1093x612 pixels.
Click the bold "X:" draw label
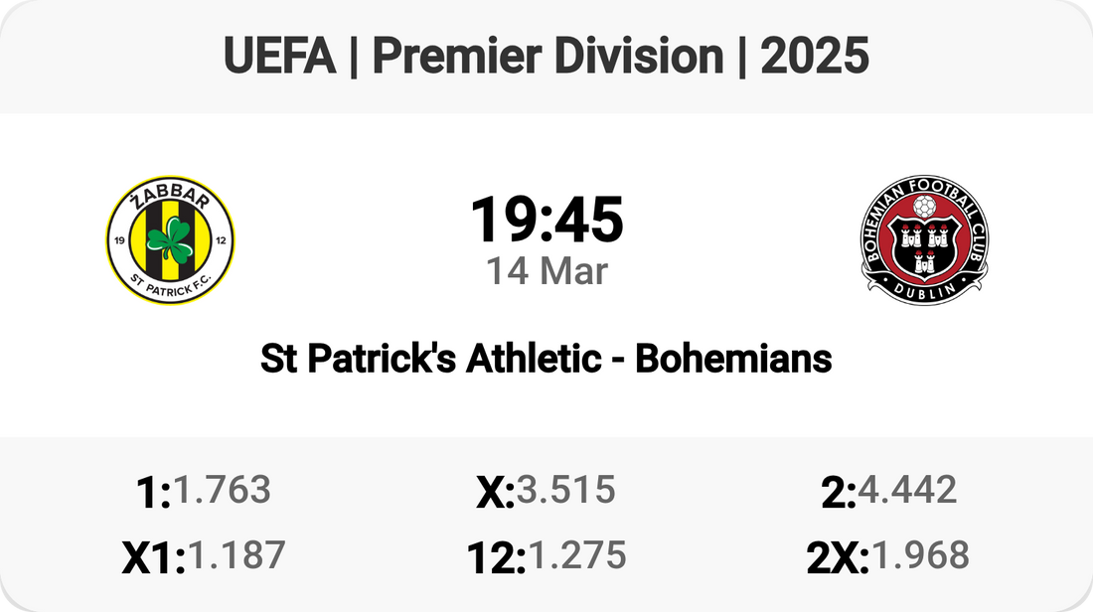click(x=495, y=493)
